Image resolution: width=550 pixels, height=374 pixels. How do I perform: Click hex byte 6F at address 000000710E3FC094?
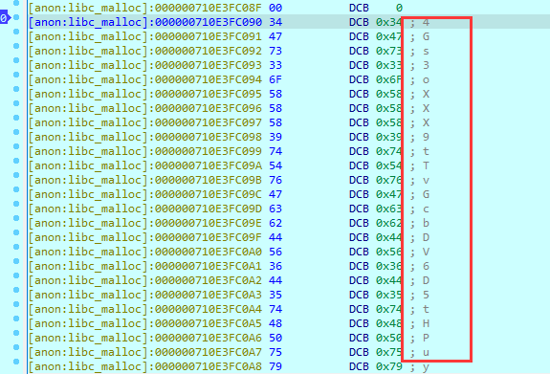[x=275, y=79]
